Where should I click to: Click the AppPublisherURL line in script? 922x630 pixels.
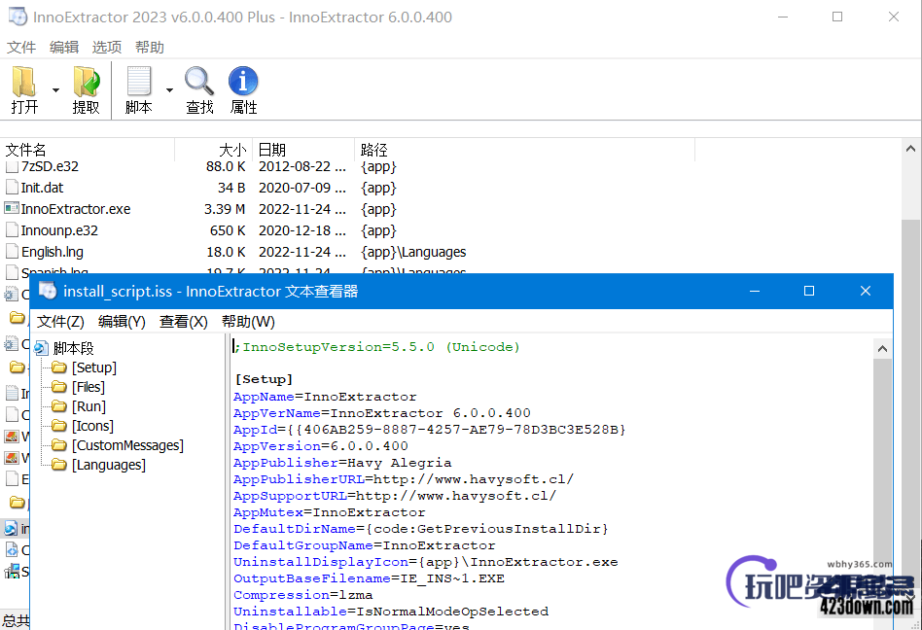[x=404, y=479]
